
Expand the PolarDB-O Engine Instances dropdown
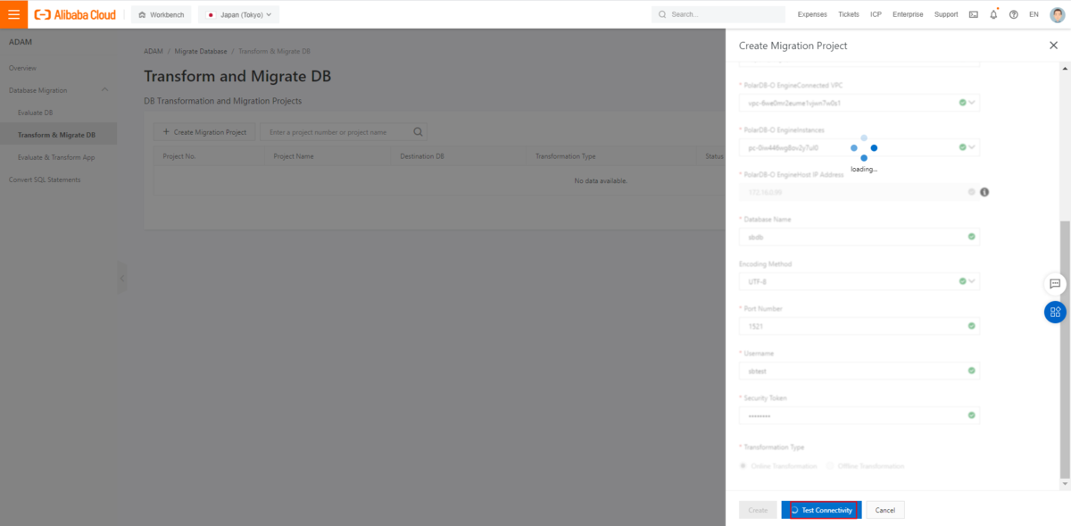tap(973, 147)
